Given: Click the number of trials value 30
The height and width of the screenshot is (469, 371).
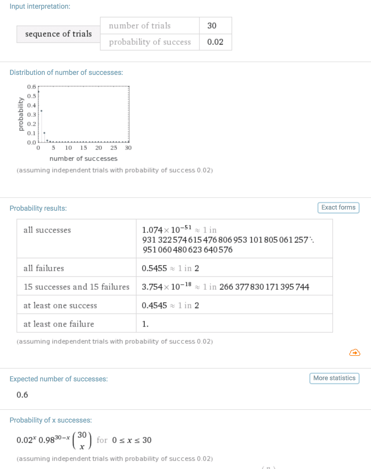Looking at the screenshot, I should point(212,26).
